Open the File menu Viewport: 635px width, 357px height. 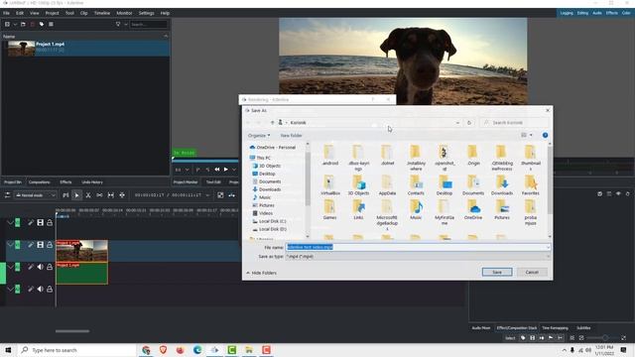pos(7,13)
